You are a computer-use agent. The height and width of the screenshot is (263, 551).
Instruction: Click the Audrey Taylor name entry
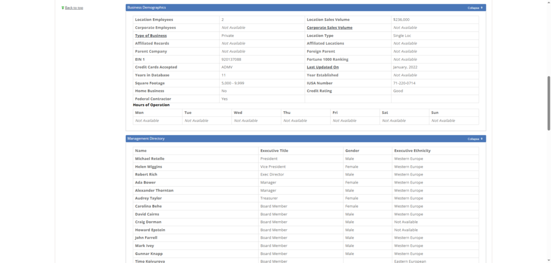click(148, 198)
